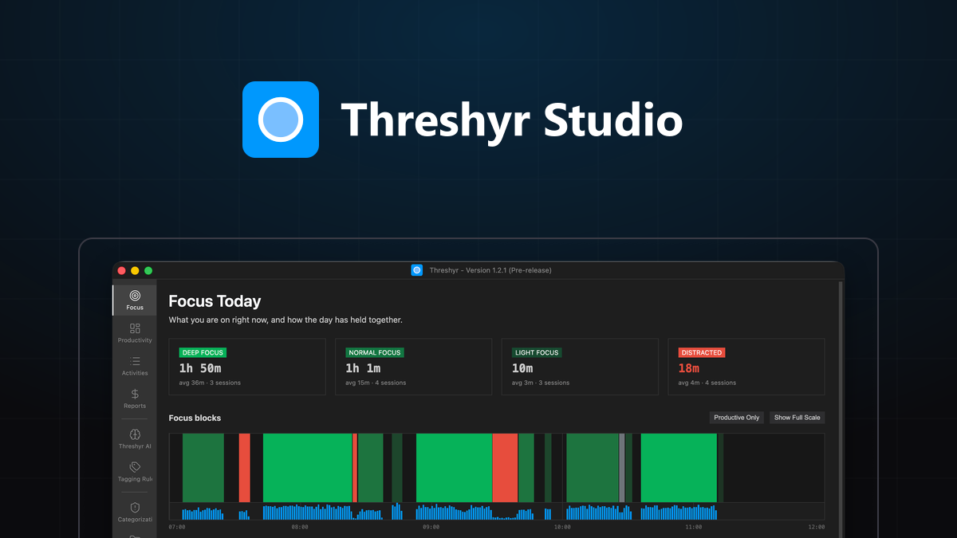957x538 pixels.
Task: Click the 'avg 4m · 4 sessions' text
Action: (x=707, y=383)
